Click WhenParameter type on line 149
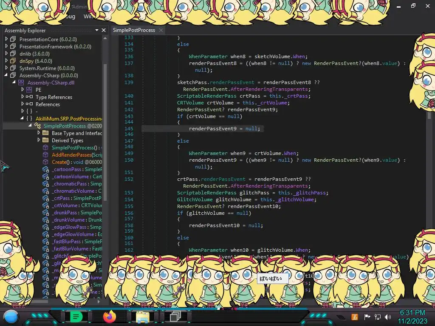Screen dimensions: 435x326 click(208, 153)
